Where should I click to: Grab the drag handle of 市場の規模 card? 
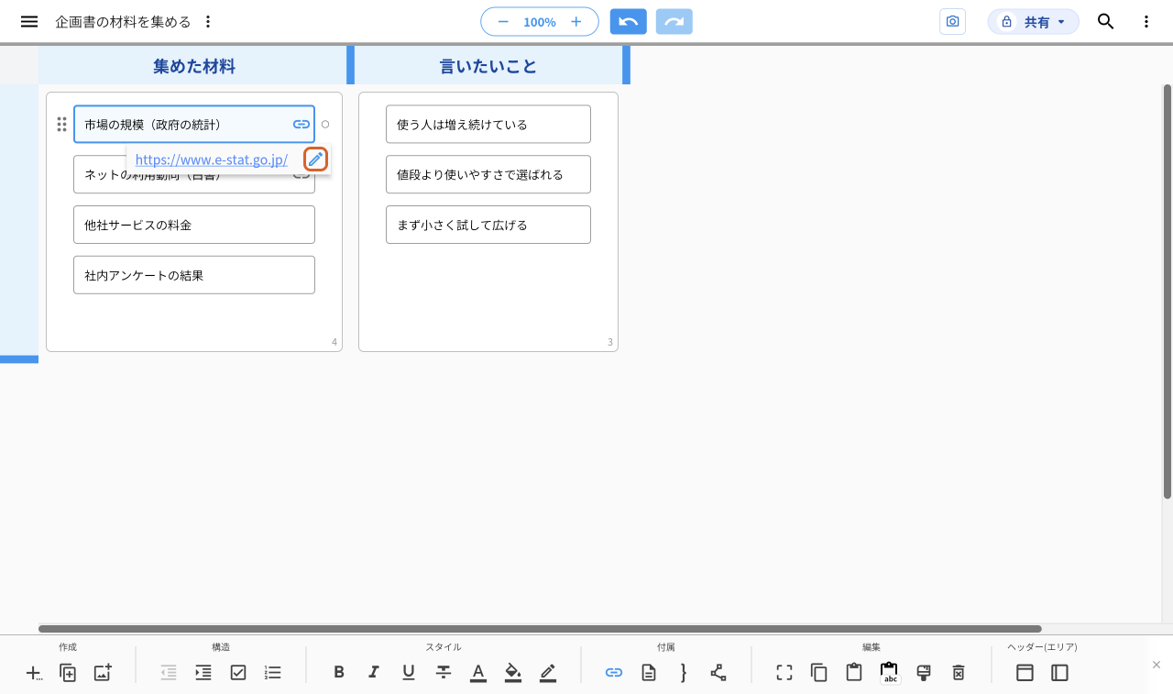click(x=61, y=124)
